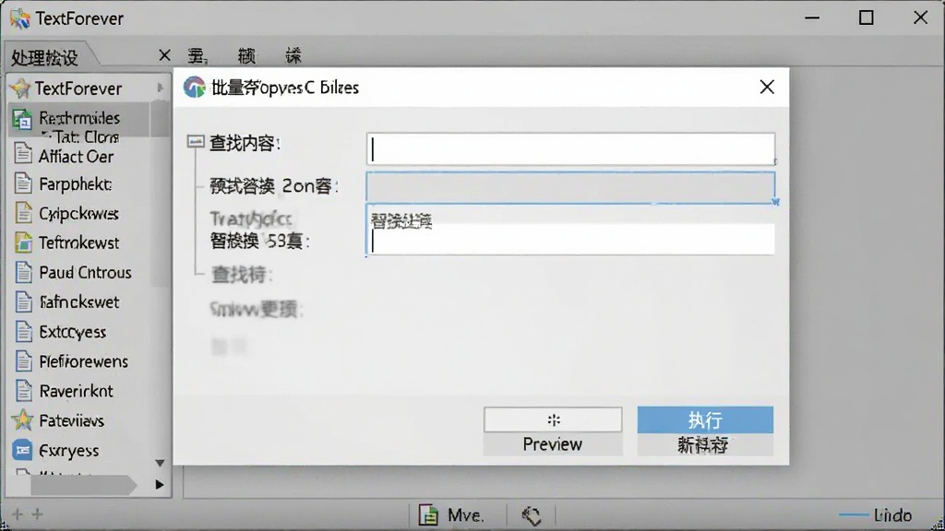Click the star icon next to Pateviiavs
This screenshot has width=945, height=531.
click(22, 419)
